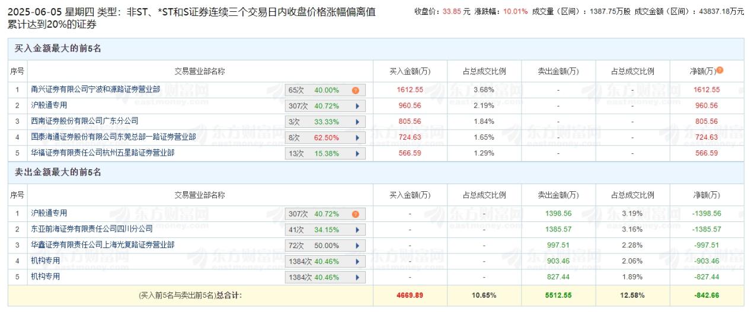This screenshot has width=751, height=312.
Task: Click the arrow icon in sell-table rank 5 机构专用 row
Action: (x=357, y=277)
